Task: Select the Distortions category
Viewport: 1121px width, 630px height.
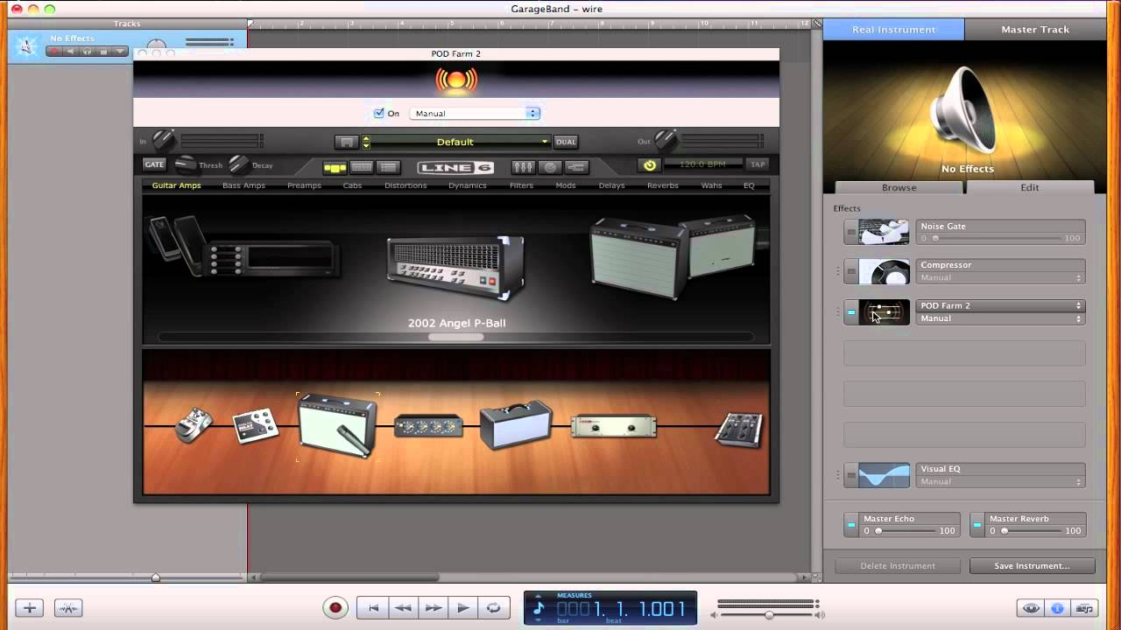Action: click(x=405, y=185)
